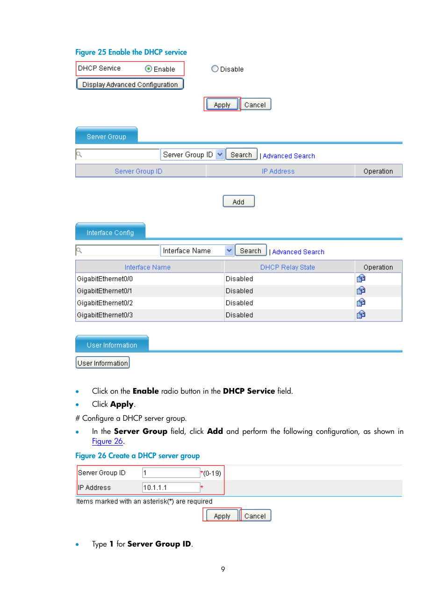This screenshot has width=446, height=605.
Task: Open Advanced Search link under Interface Config
Action: [x=298, y=252]
